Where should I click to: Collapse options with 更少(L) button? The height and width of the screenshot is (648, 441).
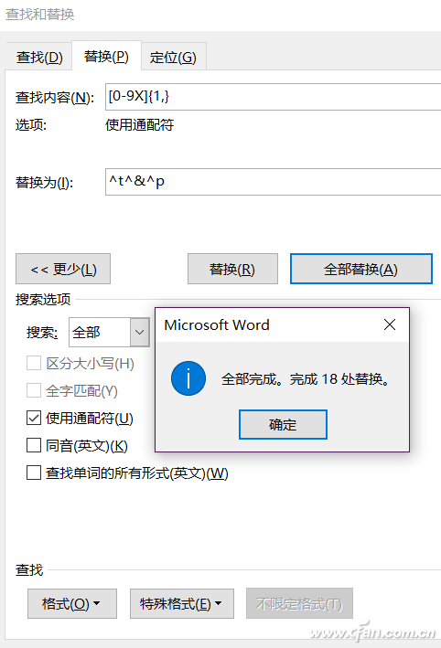[63, 269]
